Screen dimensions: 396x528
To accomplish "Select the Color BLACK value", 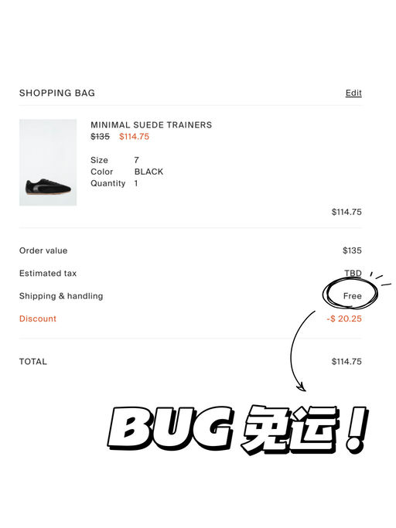I will coord(148,172).
